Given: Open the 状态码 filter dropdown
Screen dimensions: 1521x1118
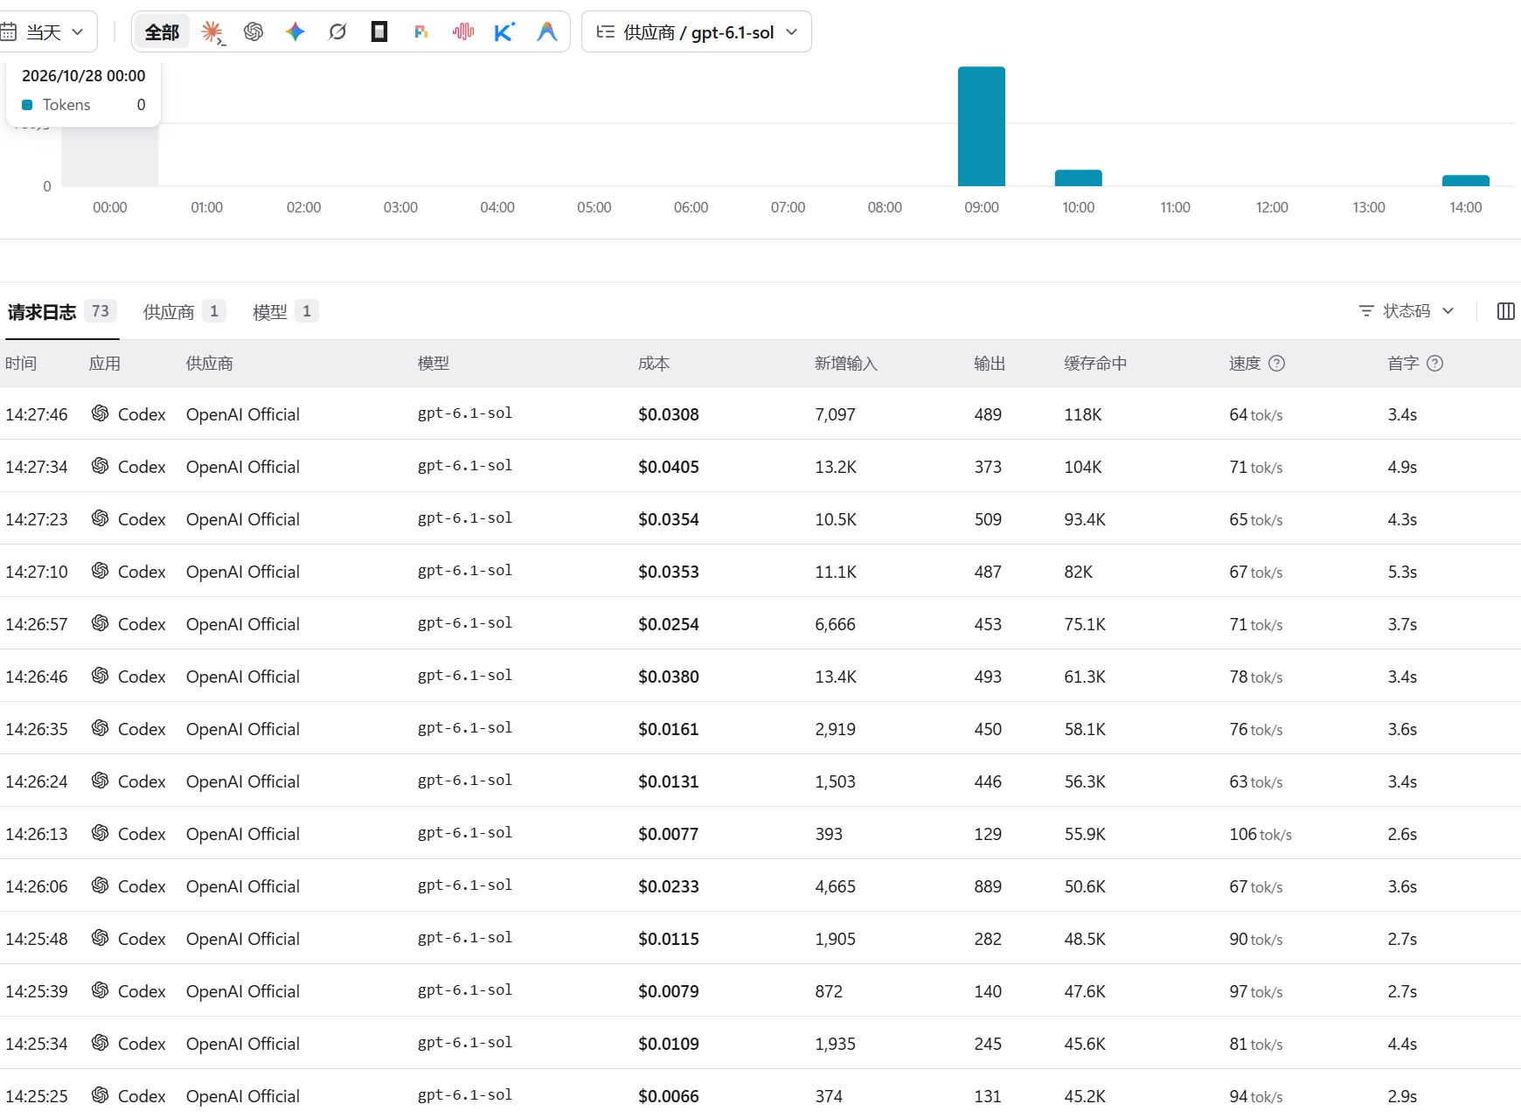Looking at the screenshot, I should (x=1406, y=311).
